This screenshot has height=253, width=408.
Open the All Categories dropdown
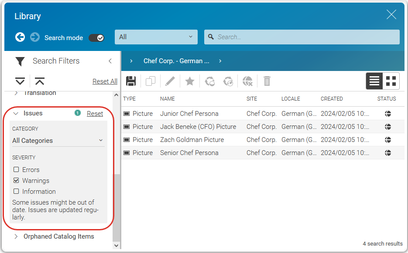pyautogui.click(x=58, y=141)
